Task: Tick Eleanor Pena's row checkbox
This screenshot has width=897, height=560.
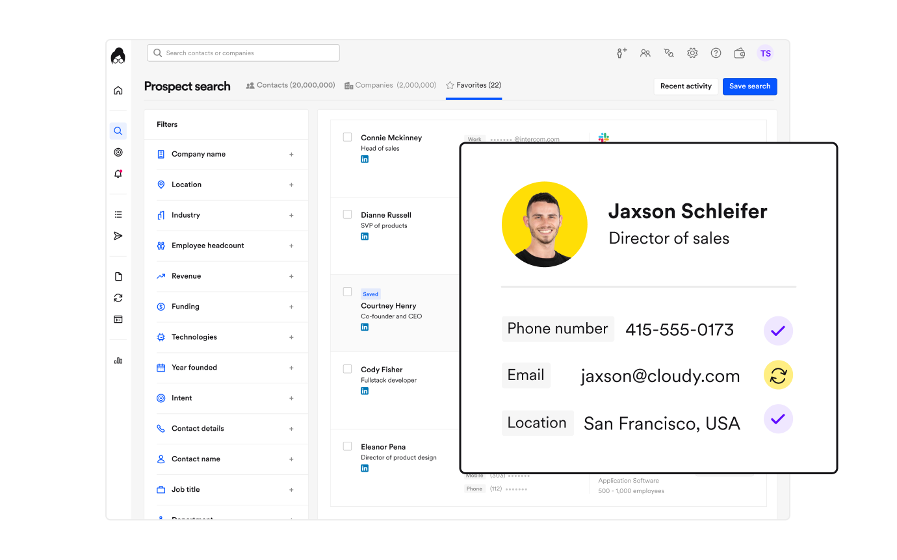Action: 347,446
